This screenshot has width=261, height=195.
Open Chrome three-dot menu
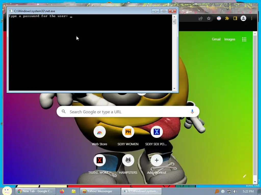pos(252,18)
